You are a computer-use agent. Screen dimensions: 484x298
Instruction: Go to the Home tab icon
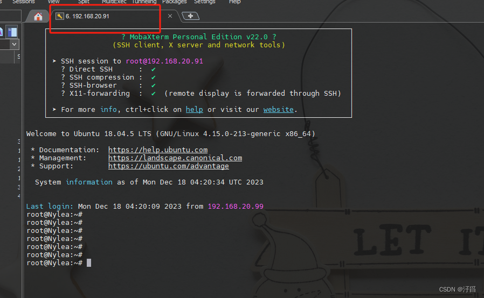38,16
